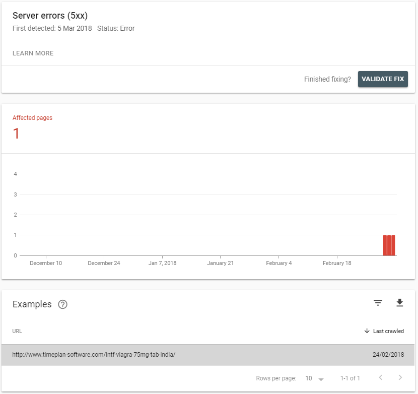
Task: Open the filter icon in Examples
Action: 378,303
